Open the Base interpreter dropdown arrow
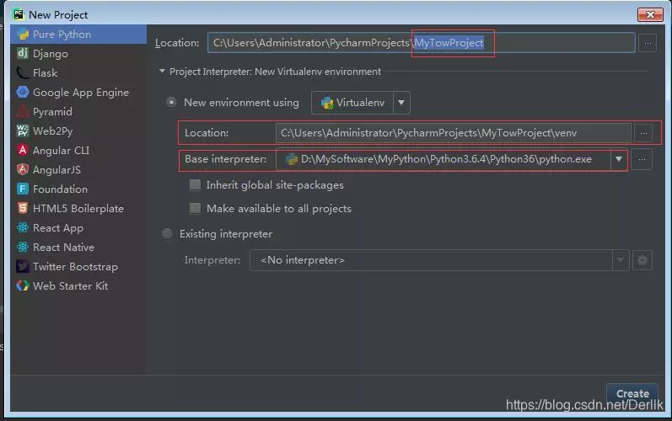672x421 pixels. tap(619, 159)
